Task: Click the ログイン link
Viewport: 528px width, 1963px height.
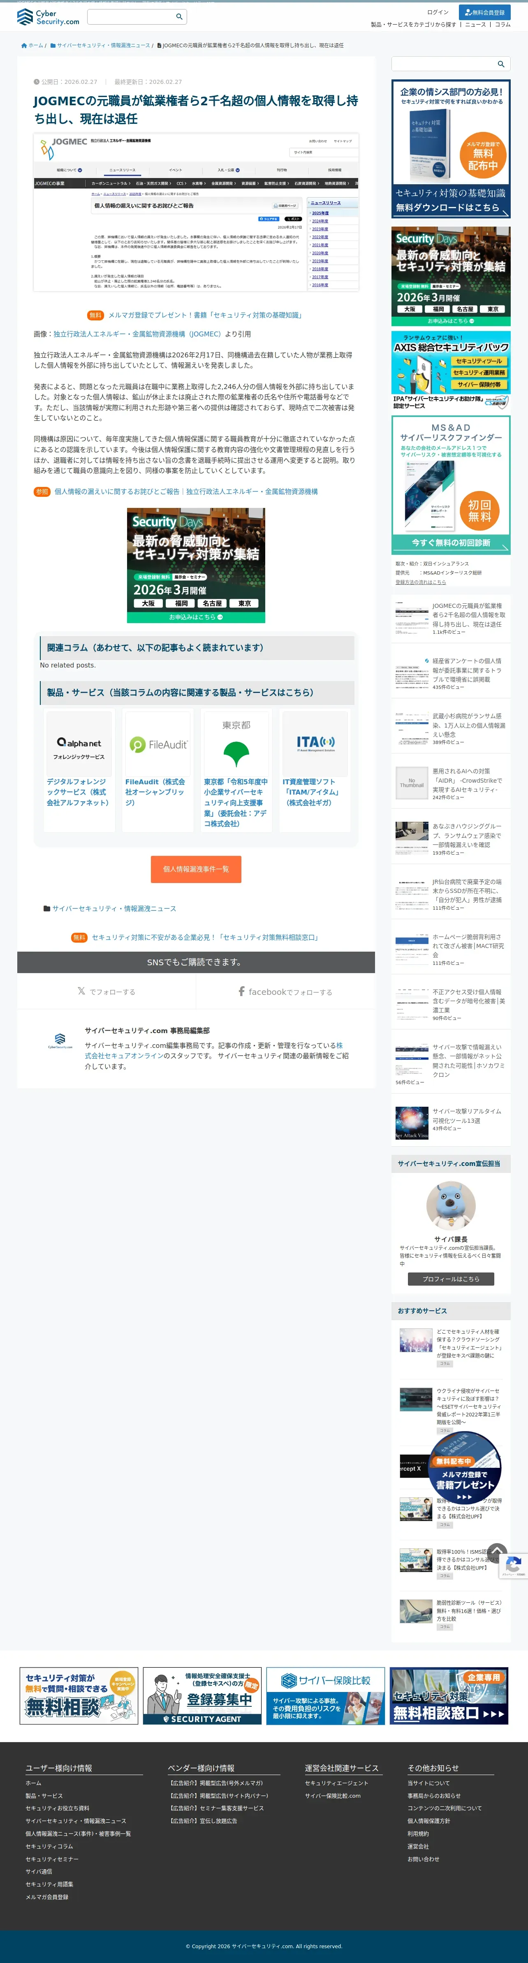Action: pos(438,12)
